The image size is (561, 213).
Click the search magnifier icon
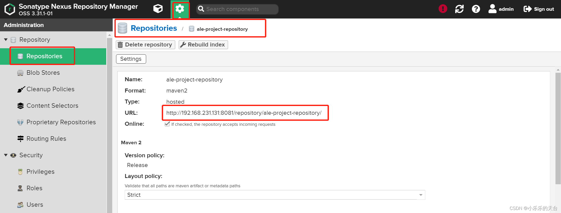click(x=201, y=9)
